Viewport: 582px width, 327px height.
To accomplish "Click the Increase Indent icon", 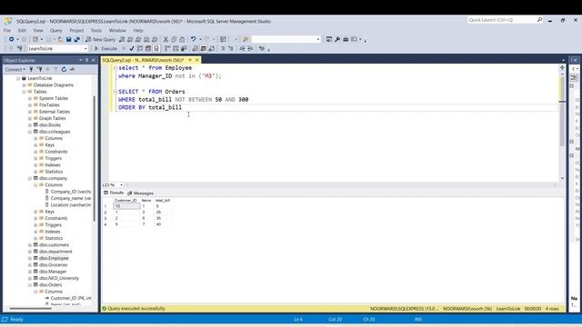I will click(x=251, y=48).
